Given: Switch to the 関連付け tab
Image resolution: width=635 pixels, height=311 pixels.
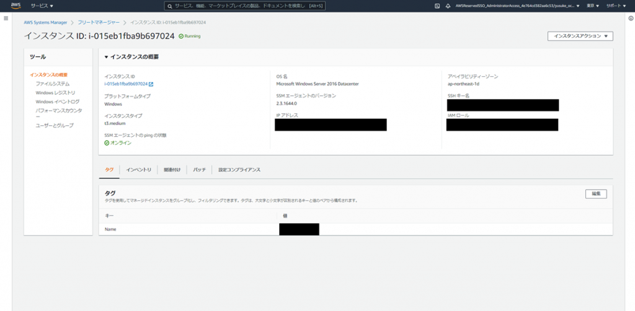Looking at the screenshot, I should coord(172,170).
